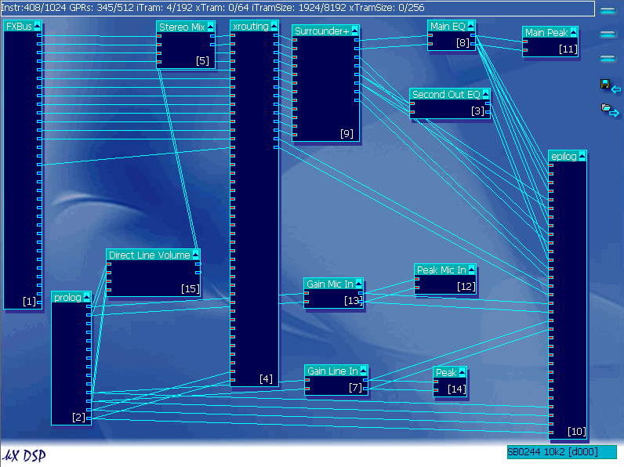Click the kX DSP logo
This screenshot has width=624, height=467.
[x=24, y=456]
